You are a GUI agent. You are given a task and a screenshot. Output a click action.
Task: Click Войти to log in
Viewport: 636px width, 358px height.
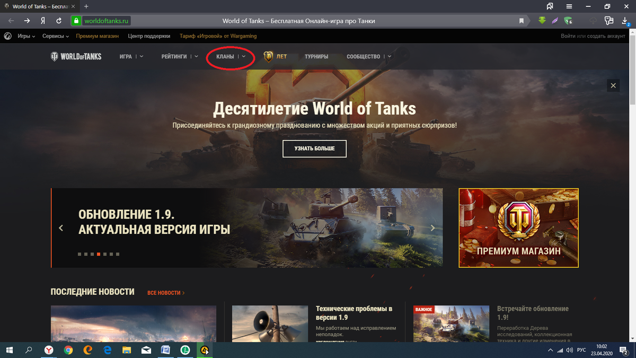pos(568,36)
